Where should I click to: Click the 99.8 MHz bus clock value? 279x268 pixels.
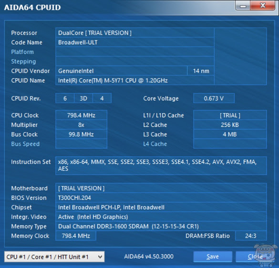coord(82,134)
